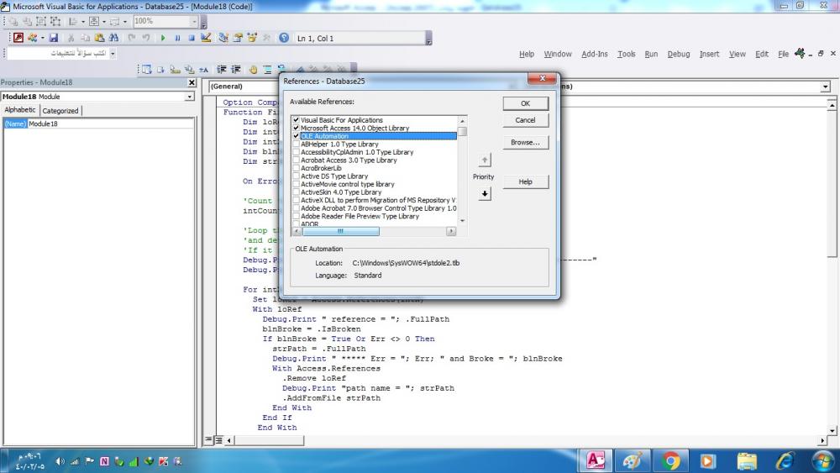Click the Insert Module toolbar icon

click(x=33, y=38)
